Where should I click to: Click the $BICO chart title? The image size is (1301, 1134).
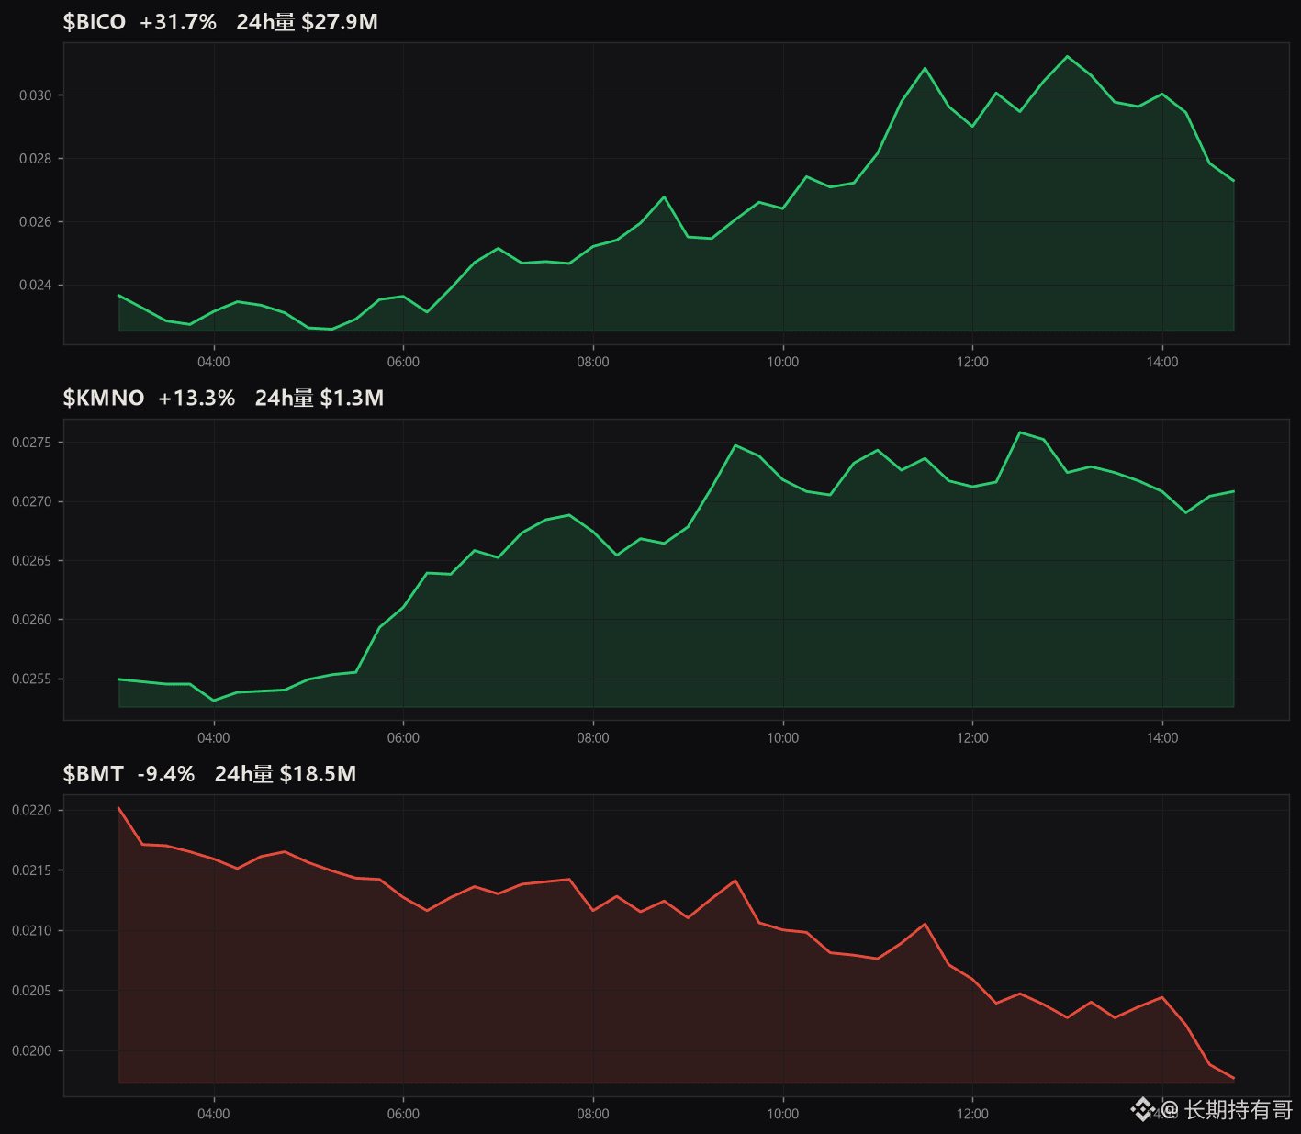[x=94, y=22]
